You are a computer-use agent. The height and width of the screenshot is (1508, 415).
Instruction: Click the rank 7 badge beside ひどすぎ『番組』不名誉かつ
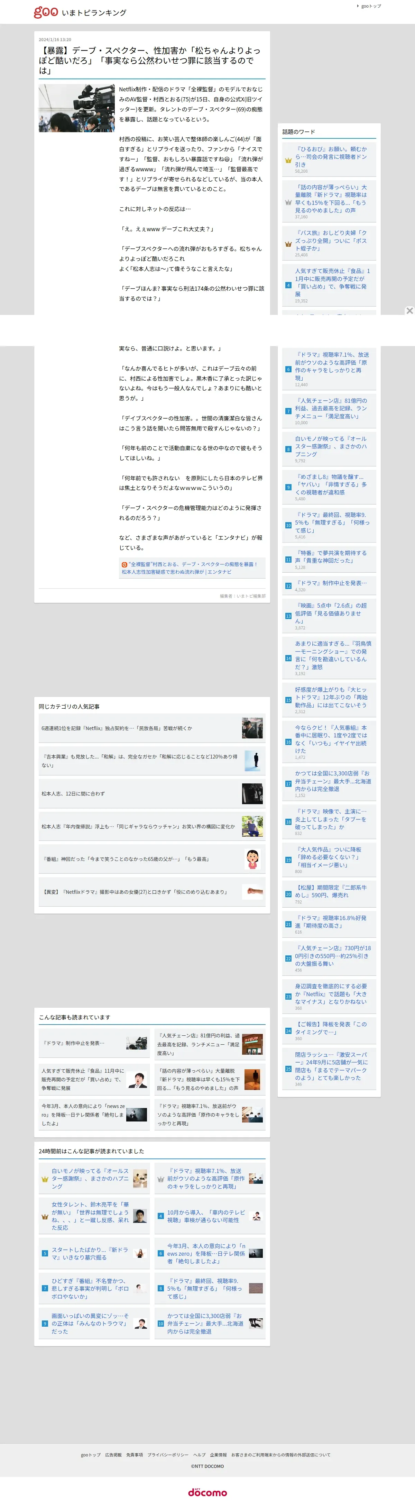click(x=45, y=1288)
